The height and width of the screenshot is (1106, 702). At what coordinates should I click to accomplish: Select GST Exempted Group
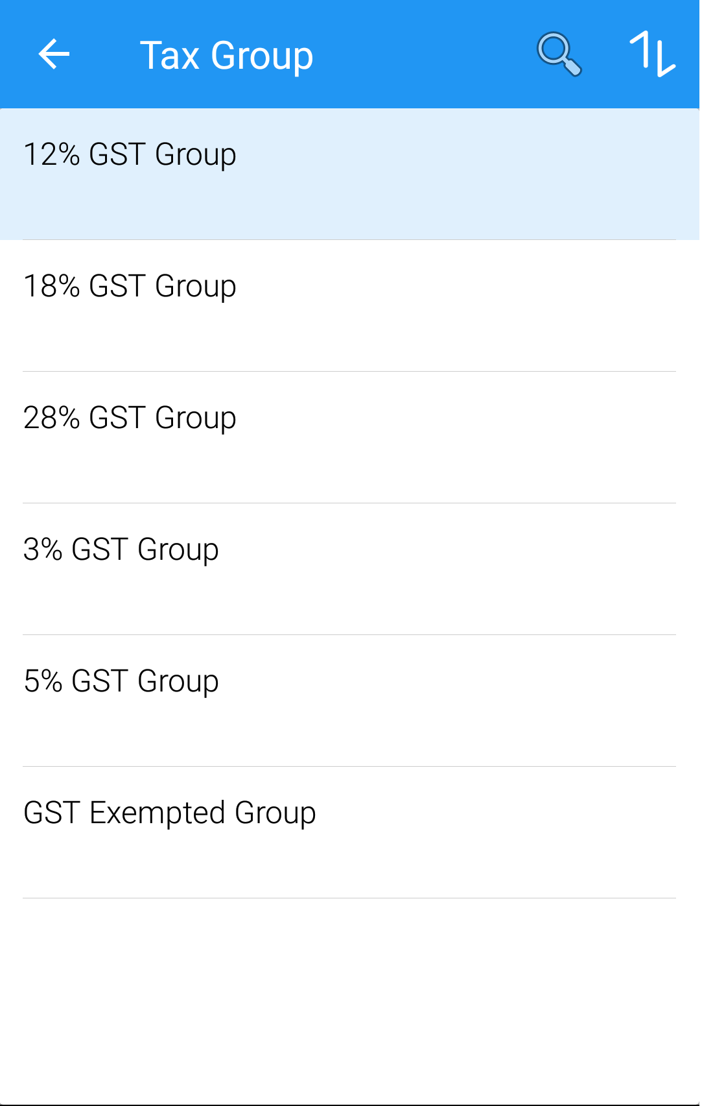pyautogui.click(x=350, y=833)
